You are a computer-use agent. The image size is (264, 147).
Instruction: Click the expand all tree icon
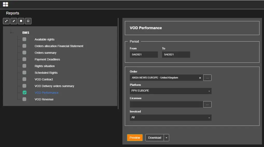(x=6, y=21)
